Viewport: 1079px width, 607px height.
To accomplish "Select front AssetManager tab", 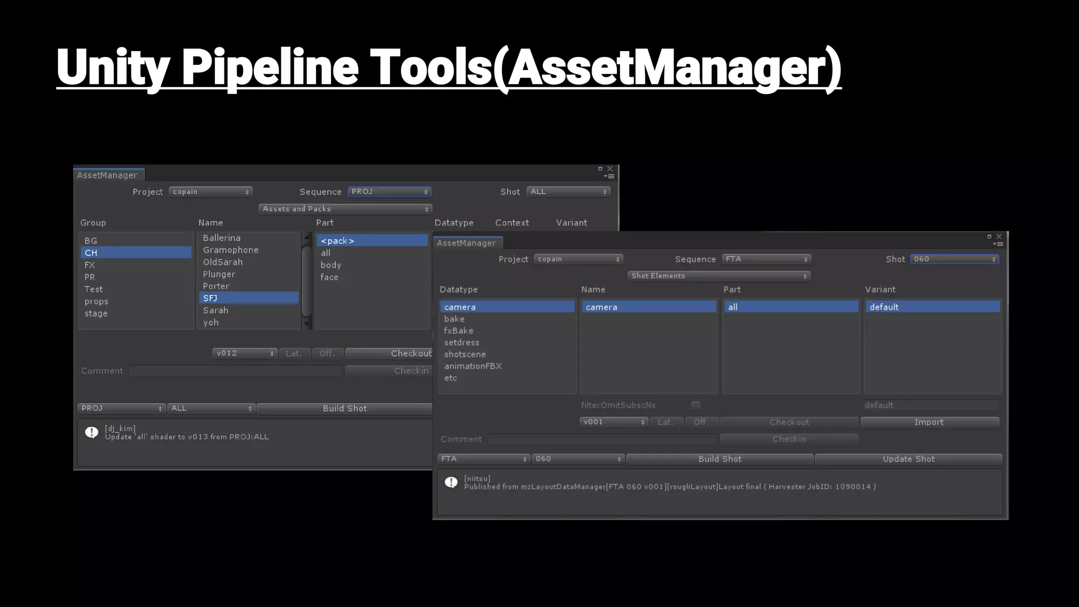I will [x=467, y=243].
